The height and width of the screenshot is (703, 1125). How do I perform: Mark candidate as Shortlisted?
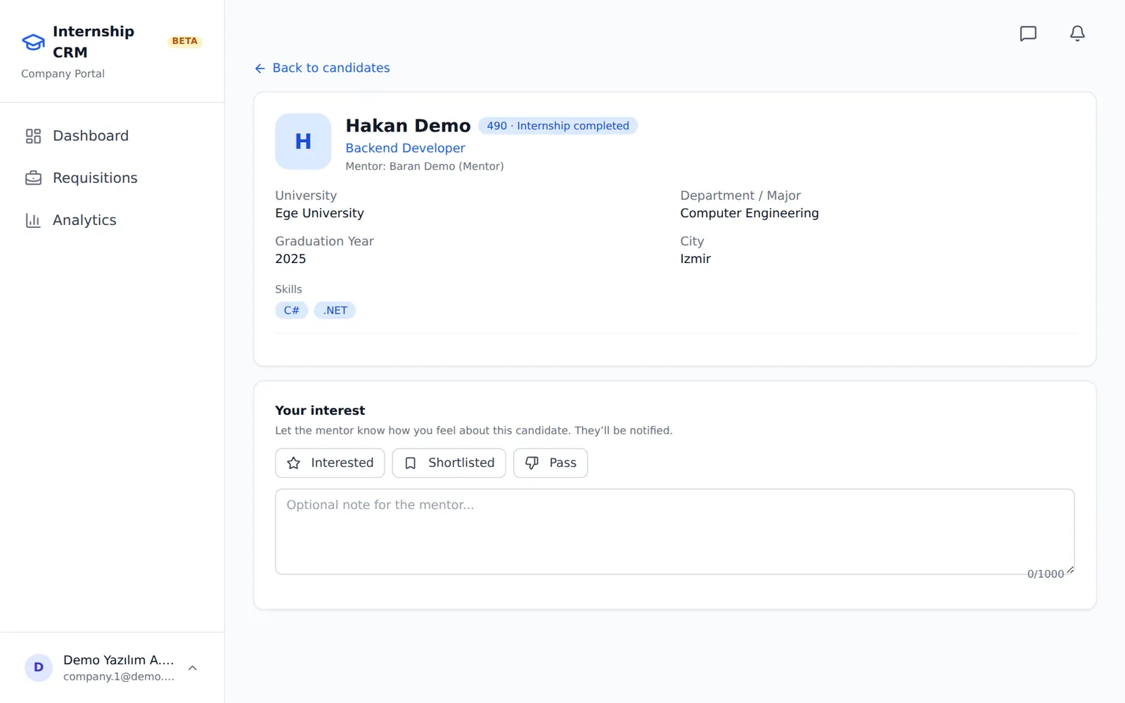pos(449,463)
